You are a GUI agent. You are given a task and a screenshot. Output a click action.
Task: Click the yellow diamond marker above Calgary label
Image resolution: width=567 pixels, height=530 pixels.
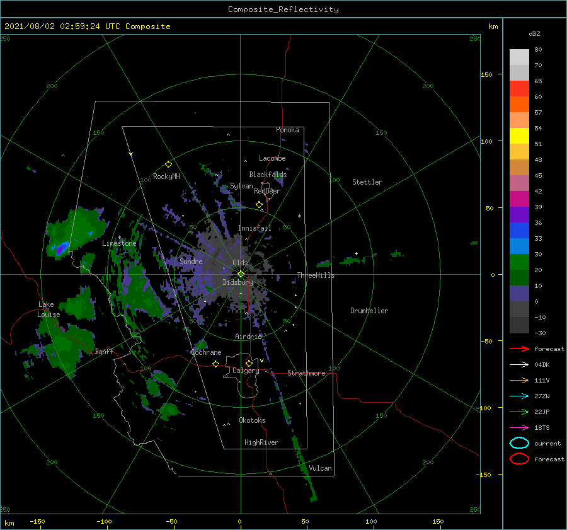[x=249, y=363]
